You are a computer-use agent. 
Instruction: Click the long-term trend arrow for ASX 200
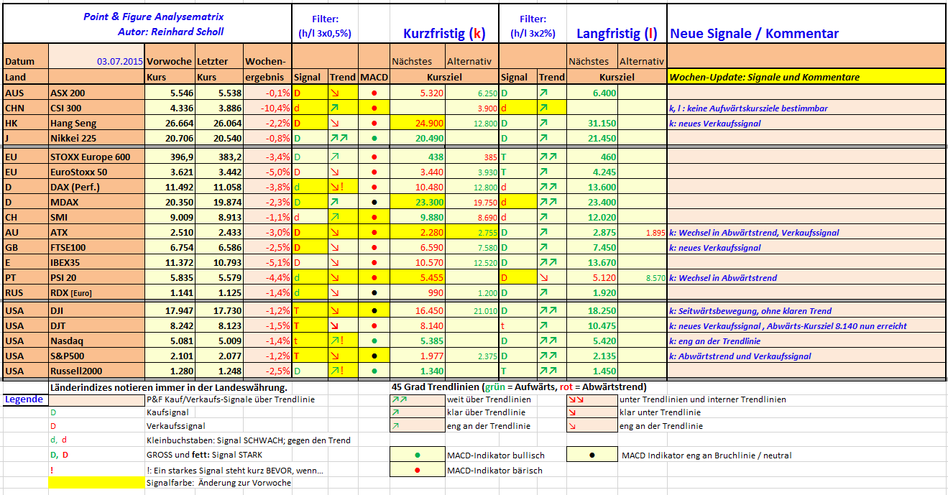(x=543, y=93)
